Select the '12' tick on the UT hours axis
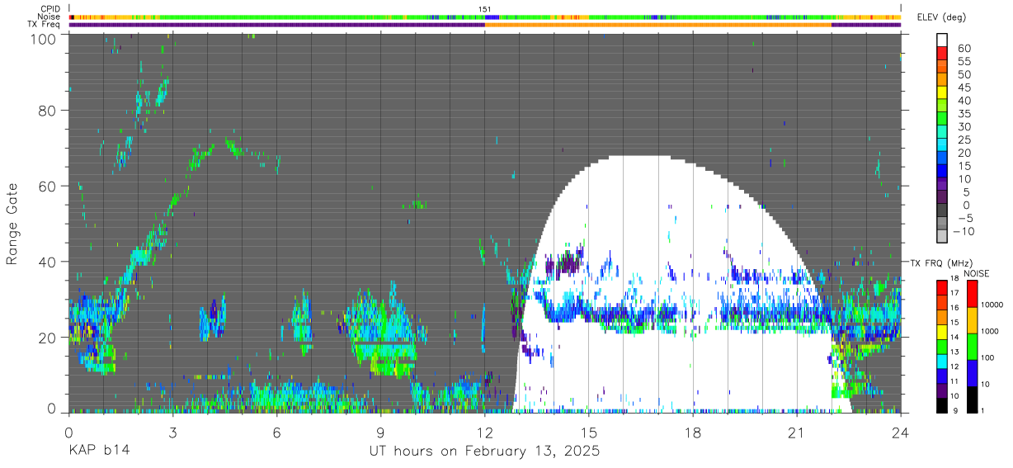The width and height of the screenshot is (1013, 468). (x=485, y=433)
